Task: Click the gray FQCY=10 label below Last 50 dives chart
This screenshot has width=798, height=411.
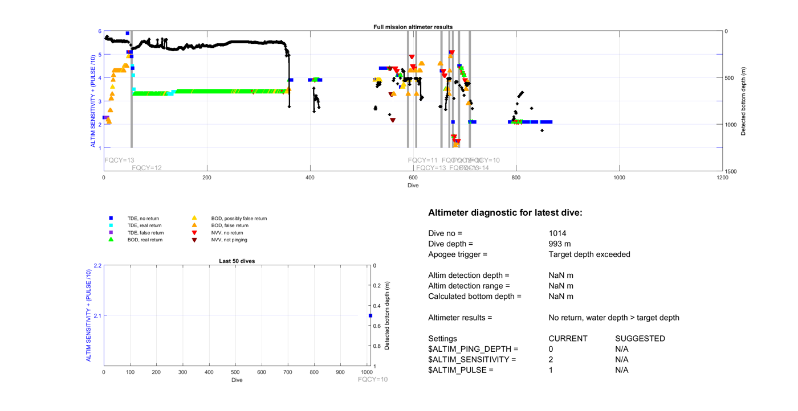Action: [x=373, y=379]
